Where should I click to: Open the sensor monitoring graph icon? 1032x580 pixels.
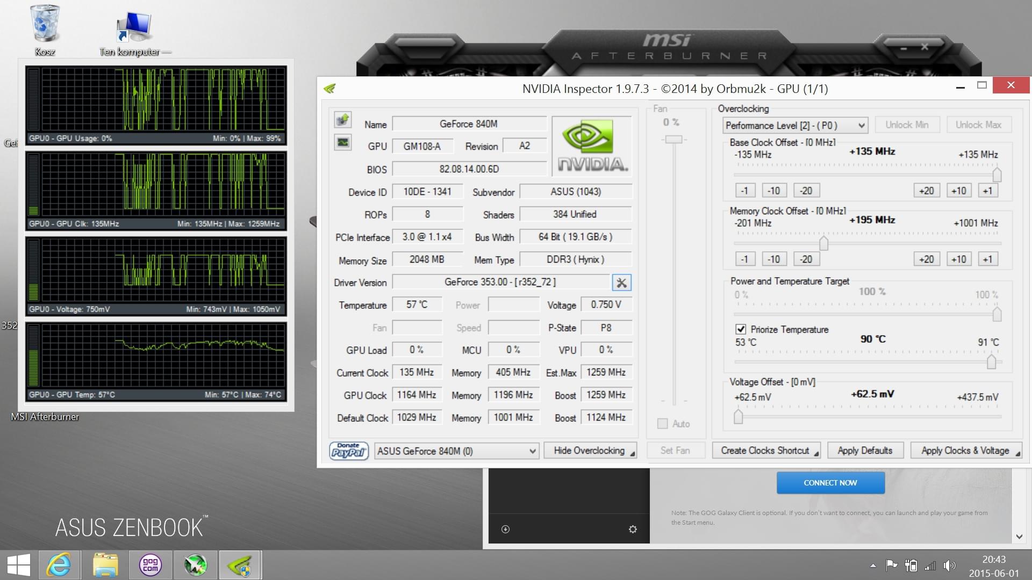coord(342,142)
